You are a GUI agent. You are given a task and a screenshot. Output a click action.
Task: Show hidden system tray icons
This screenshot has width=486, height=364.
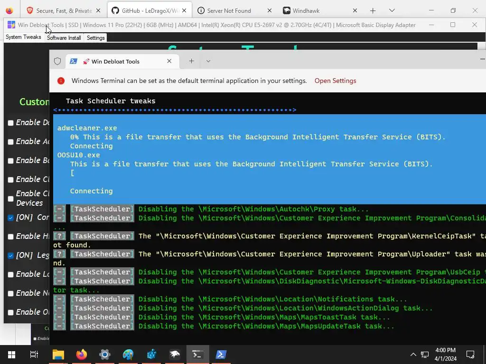(x=413, y=355)
